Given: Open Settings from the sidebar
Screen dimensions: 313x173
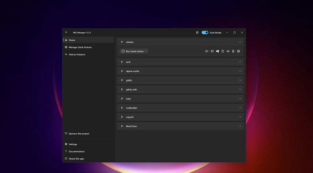Looking at the screenshot, I should click(x=88, y=144).
